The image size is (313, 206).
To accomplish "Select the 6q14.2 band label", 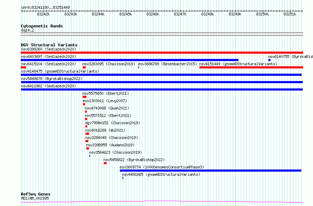I will pos(27,30).
